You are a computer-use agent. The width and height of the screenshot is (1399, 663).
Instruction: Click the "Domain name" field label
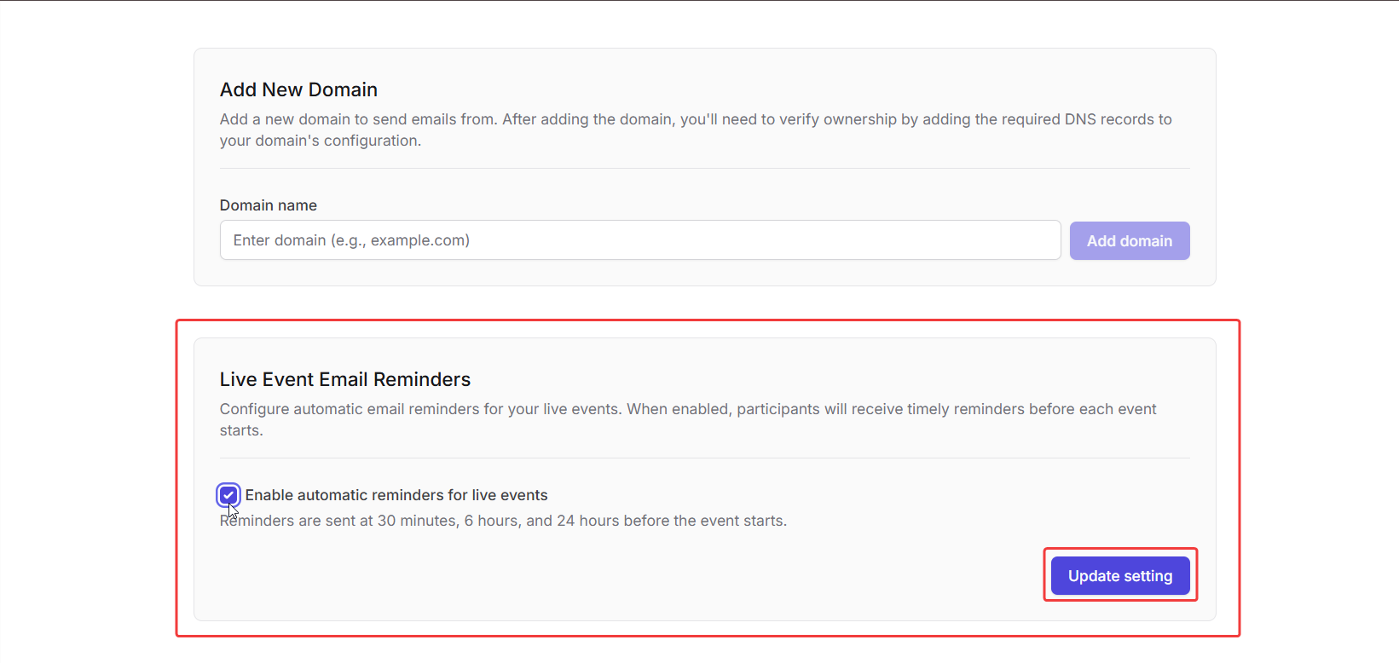tap(269, 205)
